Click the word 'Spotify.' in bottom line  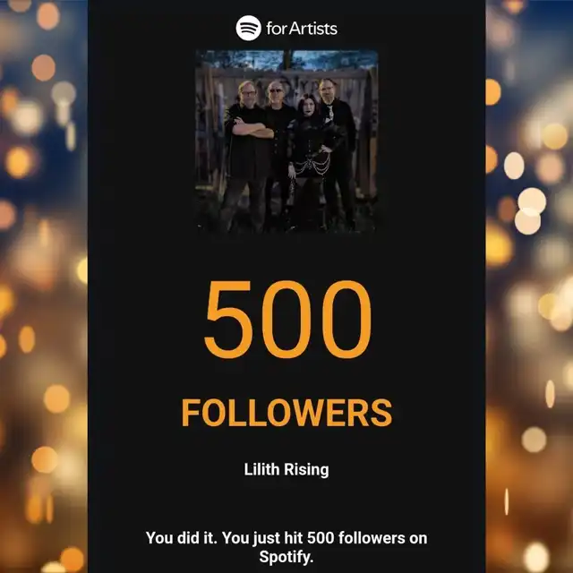click(x=286, y=557)
